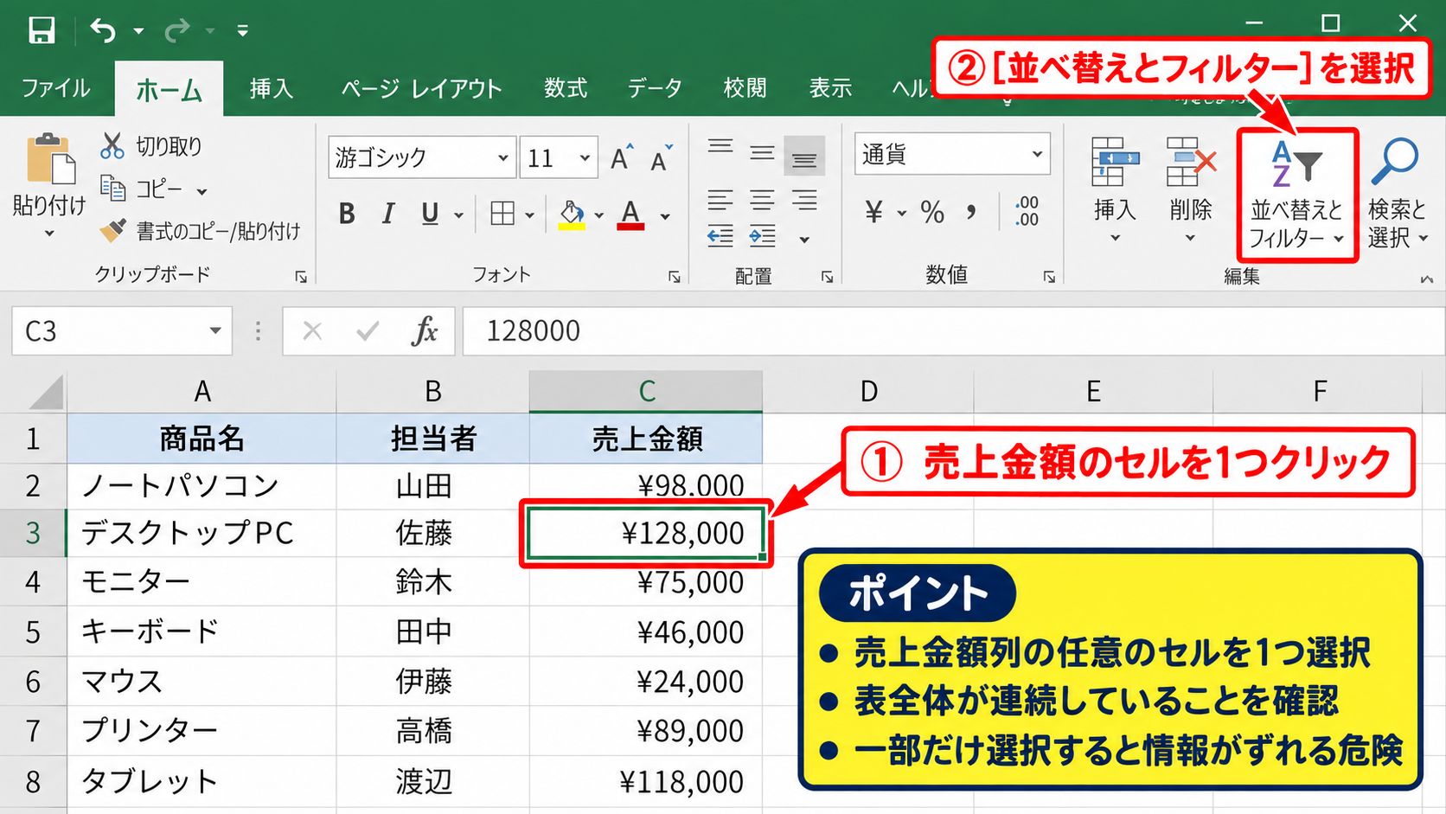Viewport: 1446px width, 814px height.
Task: Expand the Name Box dropdown arrow
Action: coord(215,330)
